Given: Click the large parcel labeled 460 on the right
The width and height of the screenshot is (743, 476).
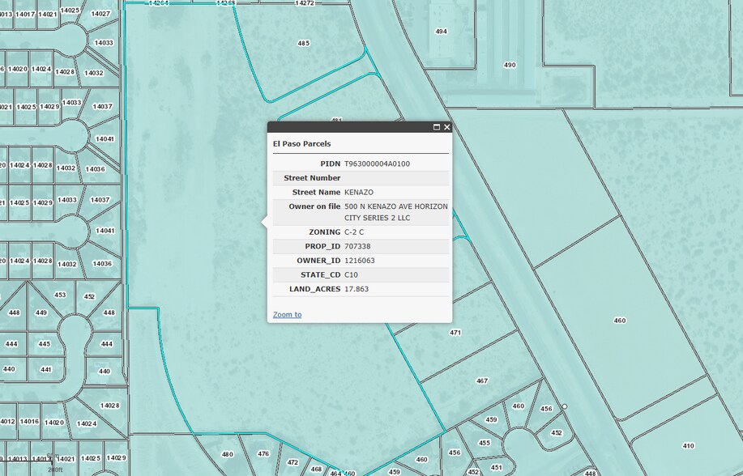Looking at the screenshot, I should click(618, 320).
